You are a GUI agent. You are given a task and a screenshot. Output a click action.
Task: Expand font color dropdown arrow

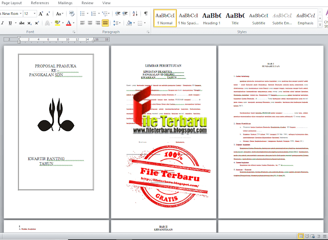tap(74, 23)
